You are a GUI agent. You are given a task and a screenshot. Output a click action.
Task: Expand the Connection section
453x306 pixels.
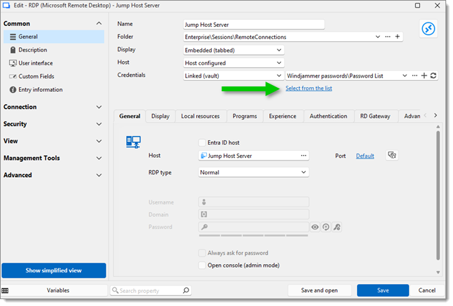coord(99,107)
